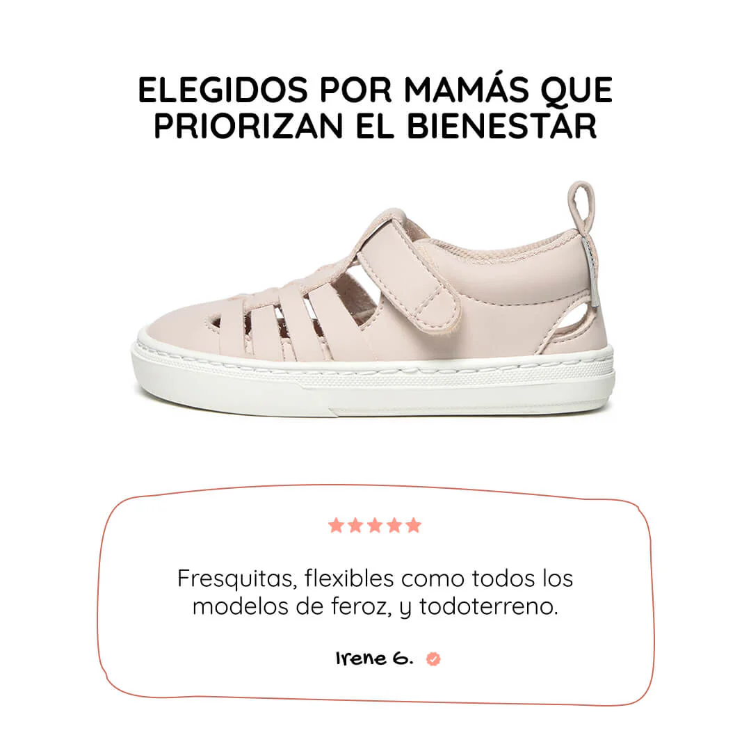Click the verified badge beside Irene G.
This screenshot has height=751, width=751.
(433, 659)
